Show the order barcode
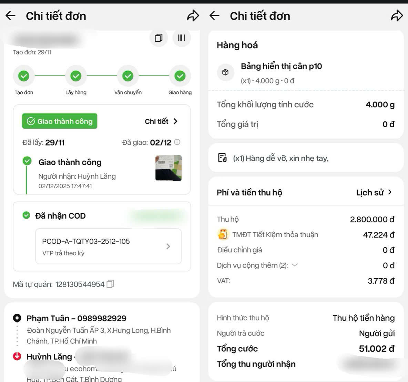Image resolution: width=408 pixels, height=382 pixels. click(x=182, y=38)
